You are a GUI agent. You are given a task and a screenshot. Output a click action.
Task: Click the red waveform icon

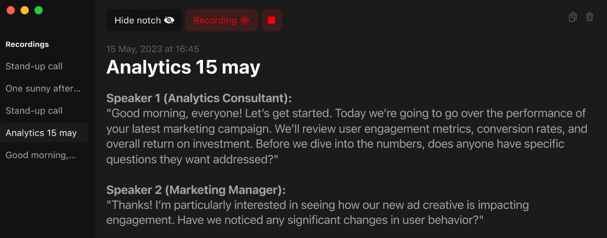point(244,21)
